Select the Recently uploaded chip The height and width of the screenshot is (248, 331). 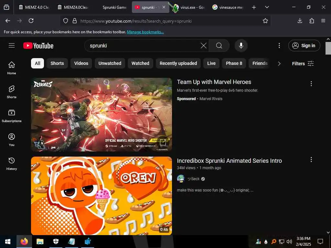pos(178,63)
